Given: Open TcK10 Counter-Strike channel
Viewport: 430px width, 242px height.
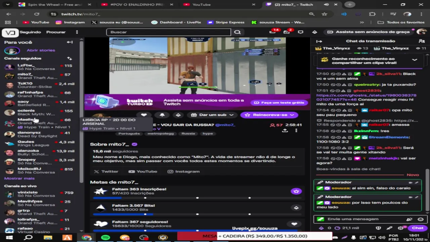Looking at the screenshot, I should pos(39,85).
